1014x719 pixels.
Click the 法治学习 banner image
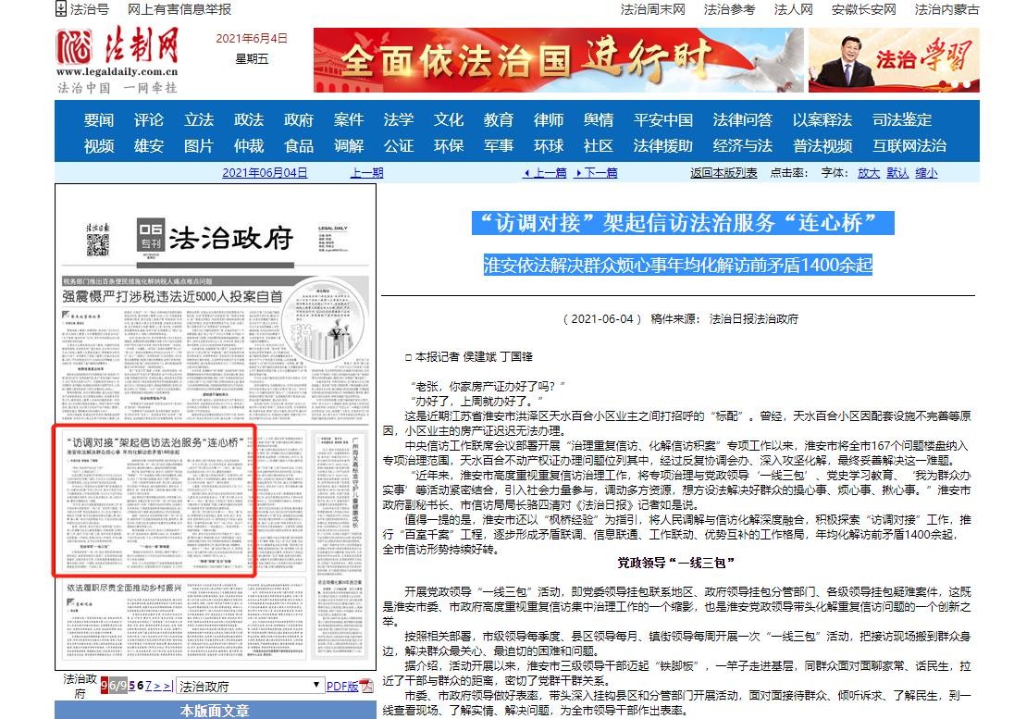[x=893, y=60]
